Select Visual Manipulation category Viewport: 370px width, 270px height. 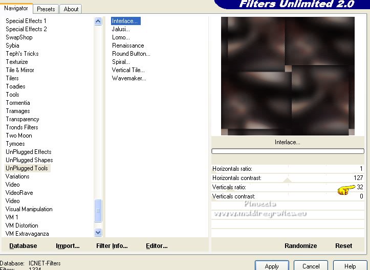coord(29,209)
